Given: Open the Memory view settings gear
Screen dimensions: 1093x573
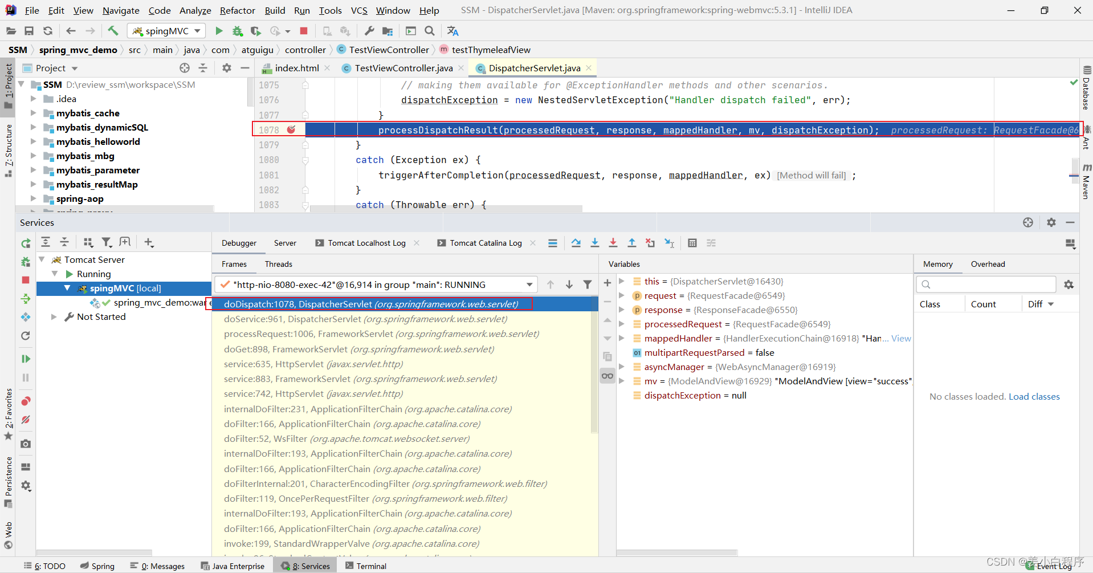Looking at the screenshot, I should pos(1069,284).
